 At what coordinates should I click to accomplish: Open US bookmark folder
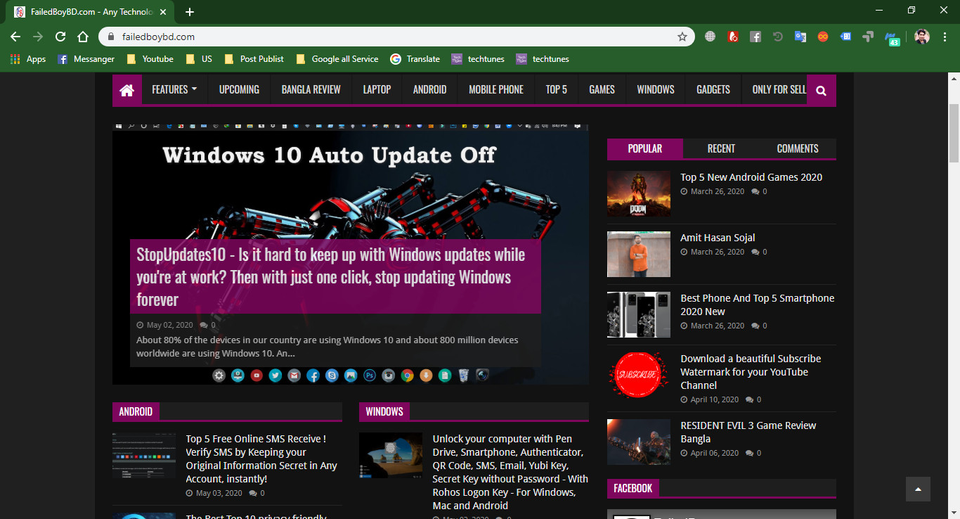point(199,59)
